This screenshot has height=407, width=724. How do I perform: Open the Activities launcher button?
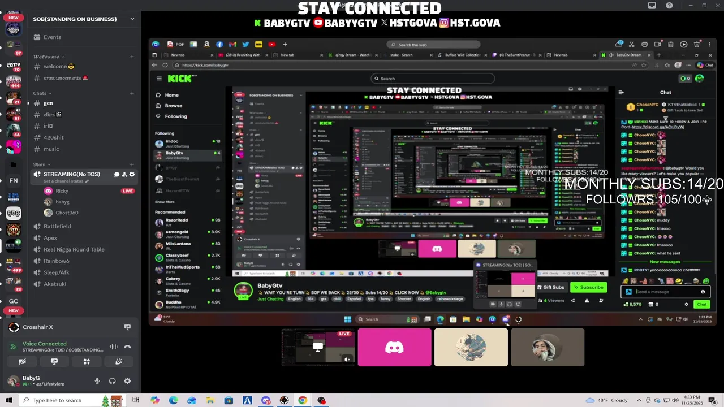87,361
